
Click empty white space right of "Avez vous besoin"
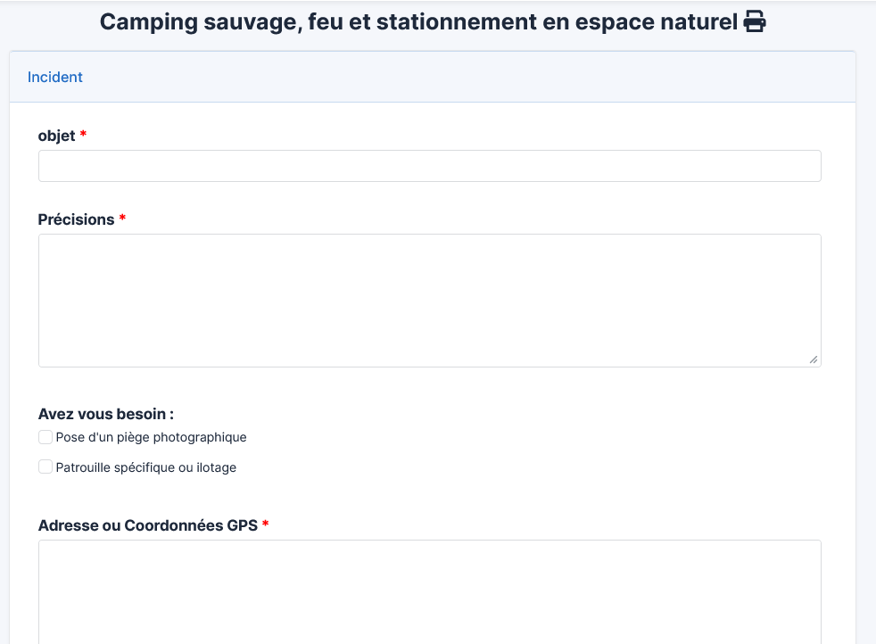coord(491,414)
